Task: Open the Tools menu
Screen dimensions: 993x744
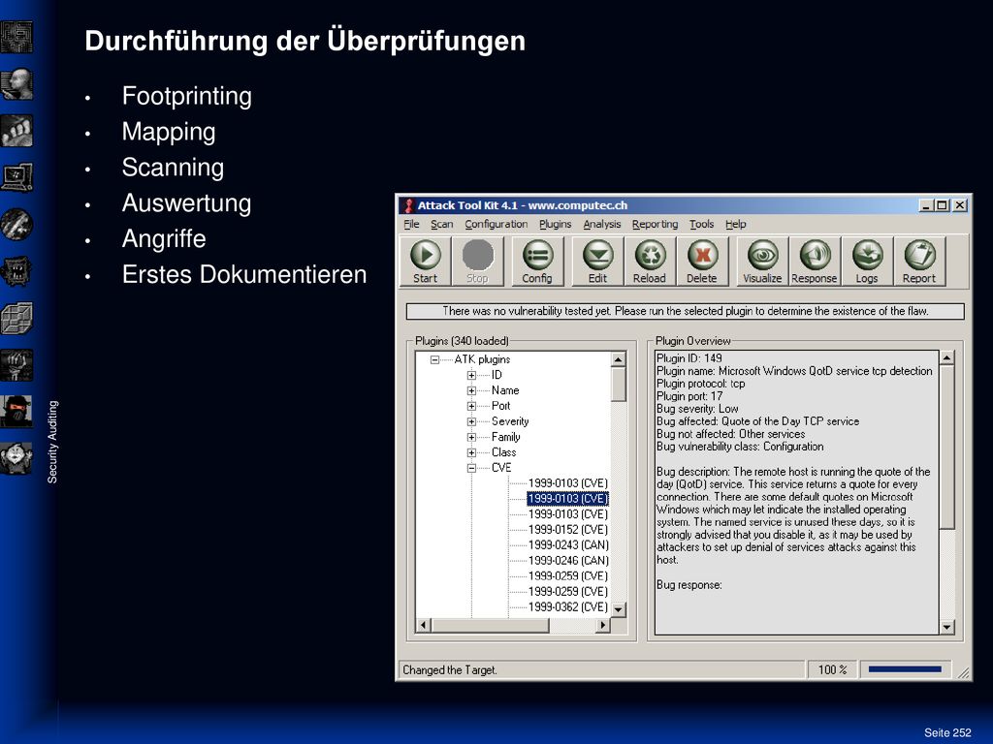Action: point(701,224)
